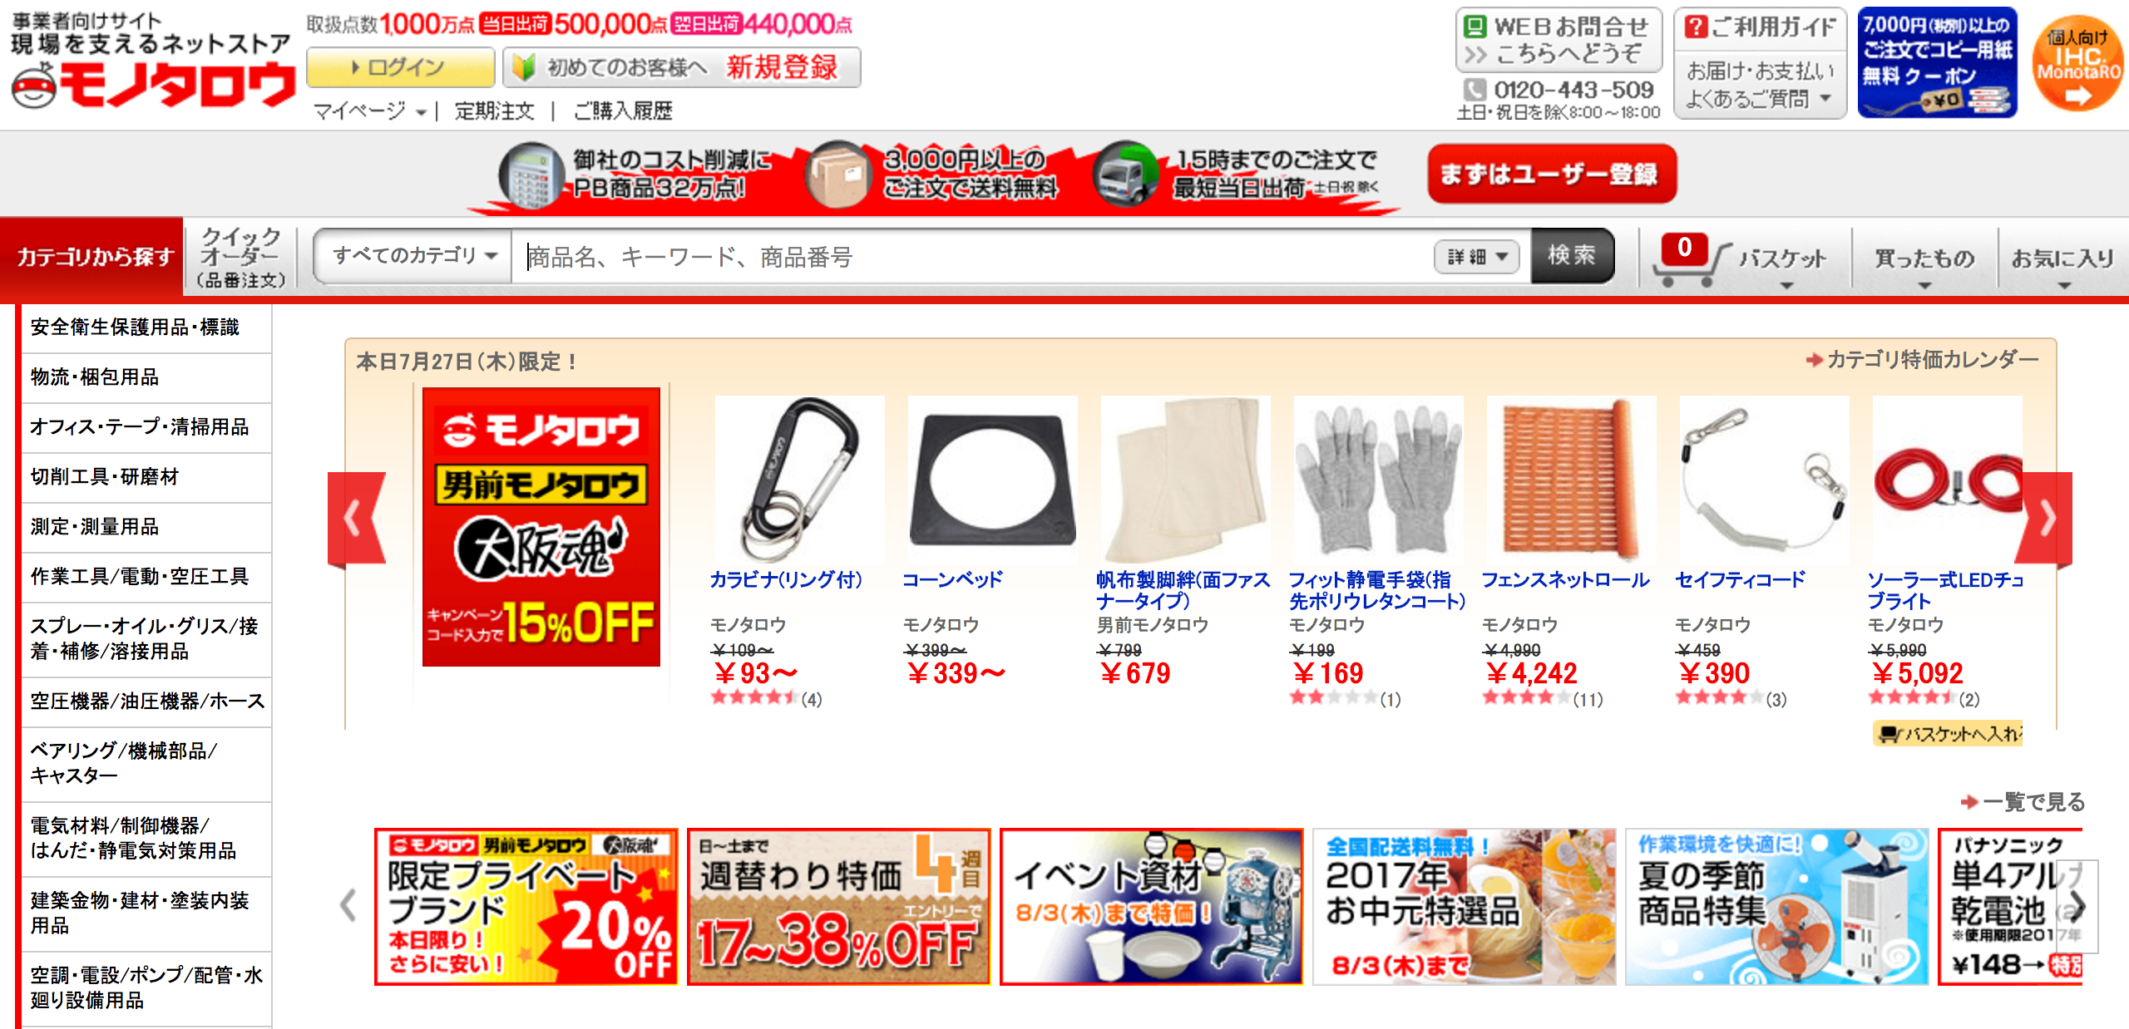This screenshot has height=1029, width=2129.
Task: Open the shopping basket cart icon
Action: coord(1692,260)
